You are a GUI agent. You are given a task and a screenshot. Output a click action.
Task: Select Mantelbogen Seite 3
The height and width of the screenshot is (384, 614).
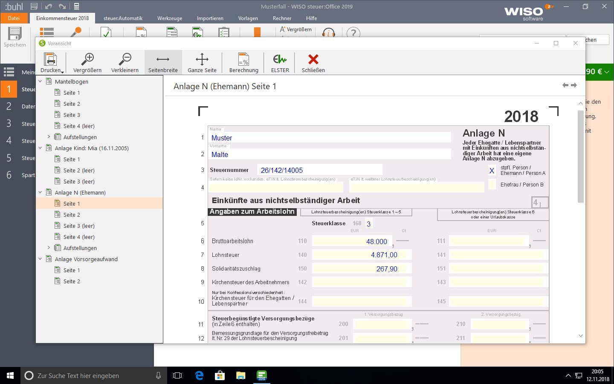tap(72, 115)
